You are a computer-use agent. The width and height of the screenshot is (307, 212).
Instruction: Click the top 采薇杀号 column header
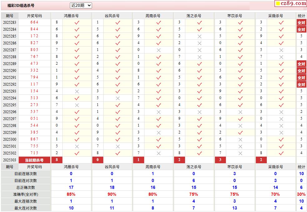(275, 16)
